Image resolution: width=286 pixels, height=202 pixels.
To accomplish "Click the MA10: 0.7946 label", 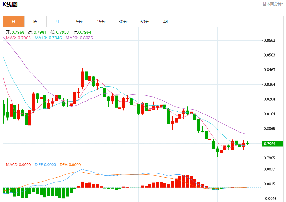I will pos(48,38).
